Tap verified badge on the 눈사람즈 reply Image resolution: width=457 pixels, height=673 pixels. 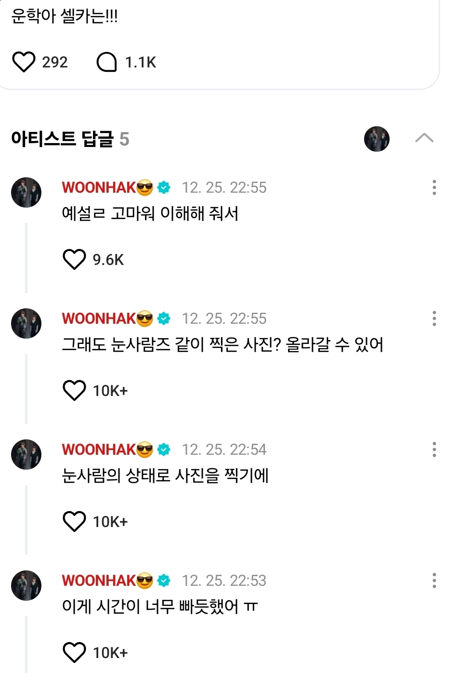[x=164, y=318]
